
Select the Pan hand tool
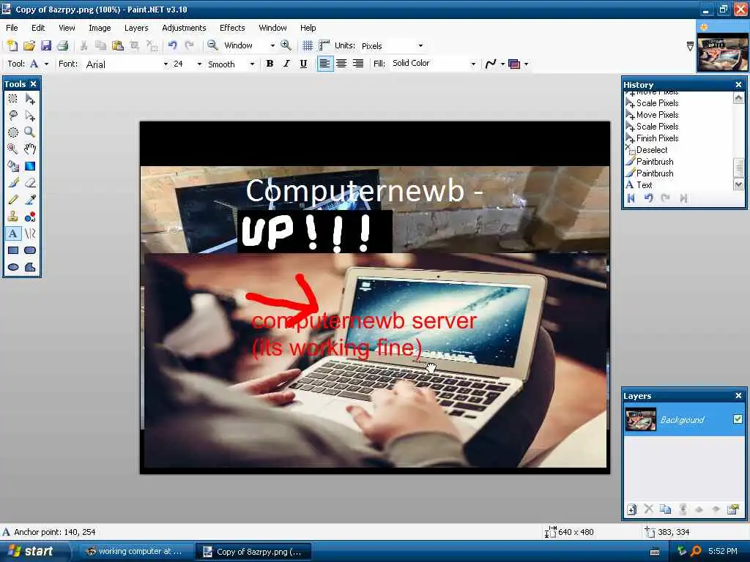(x=29, y=149)
